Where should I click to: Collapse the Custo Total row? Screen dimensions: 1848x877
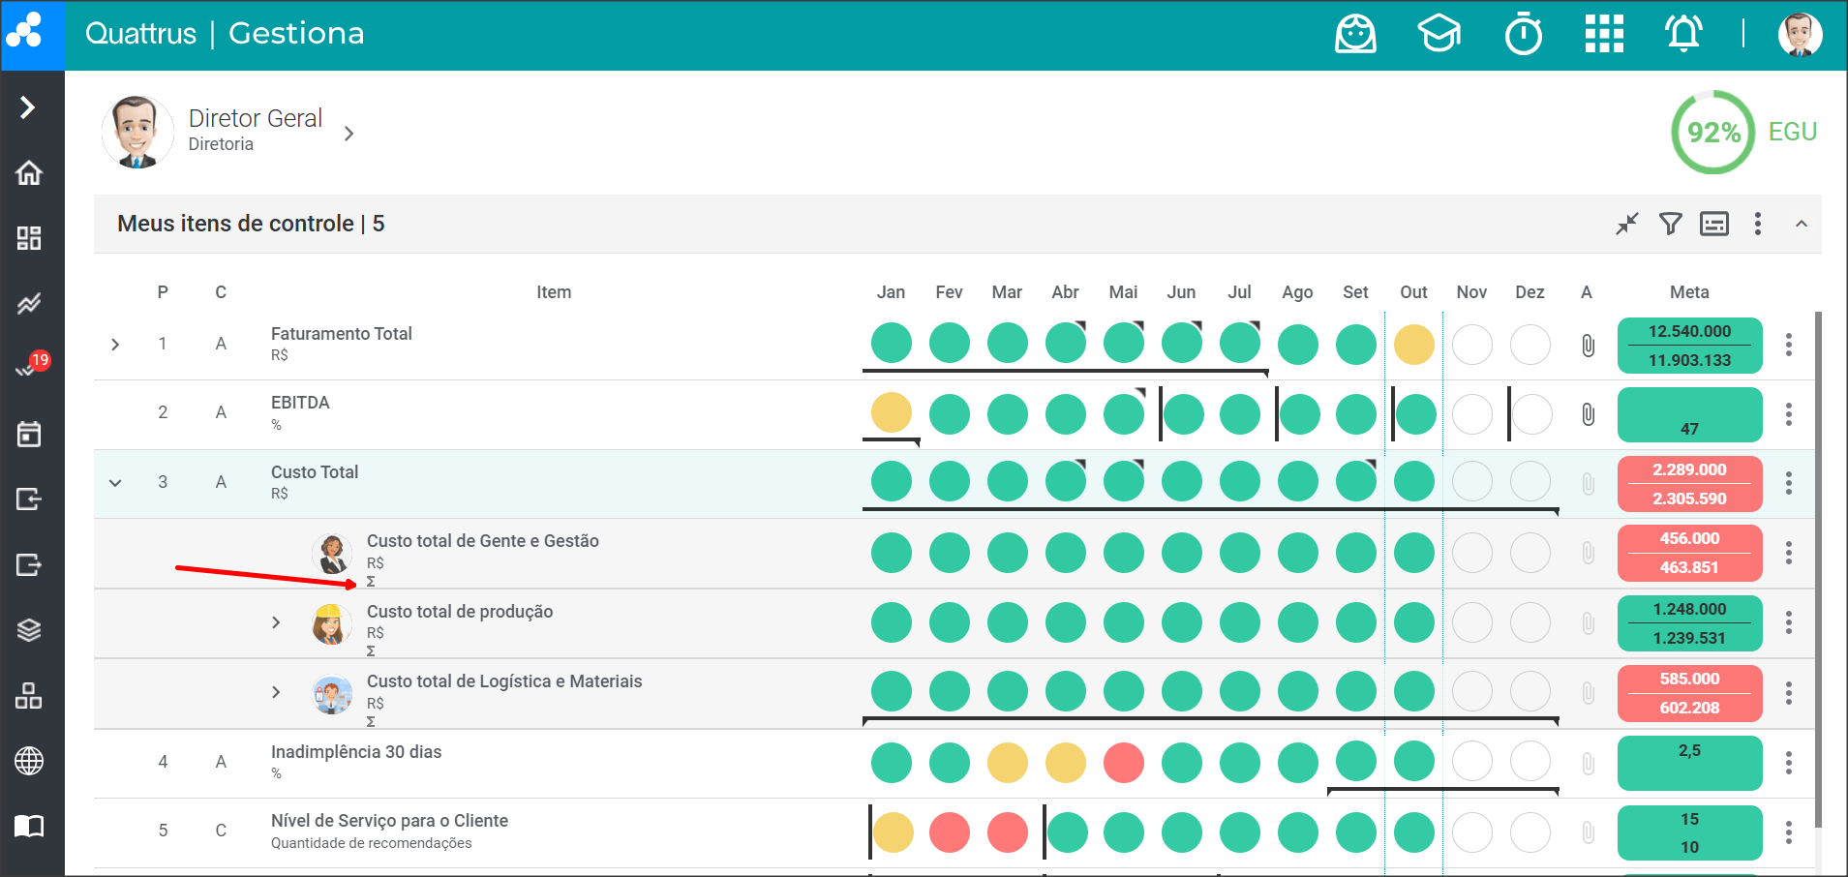(x=115, y=482)
